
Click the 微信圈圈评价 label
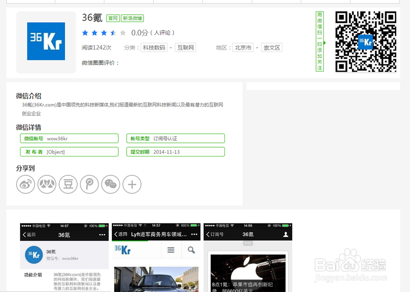(x=100, y=63)
